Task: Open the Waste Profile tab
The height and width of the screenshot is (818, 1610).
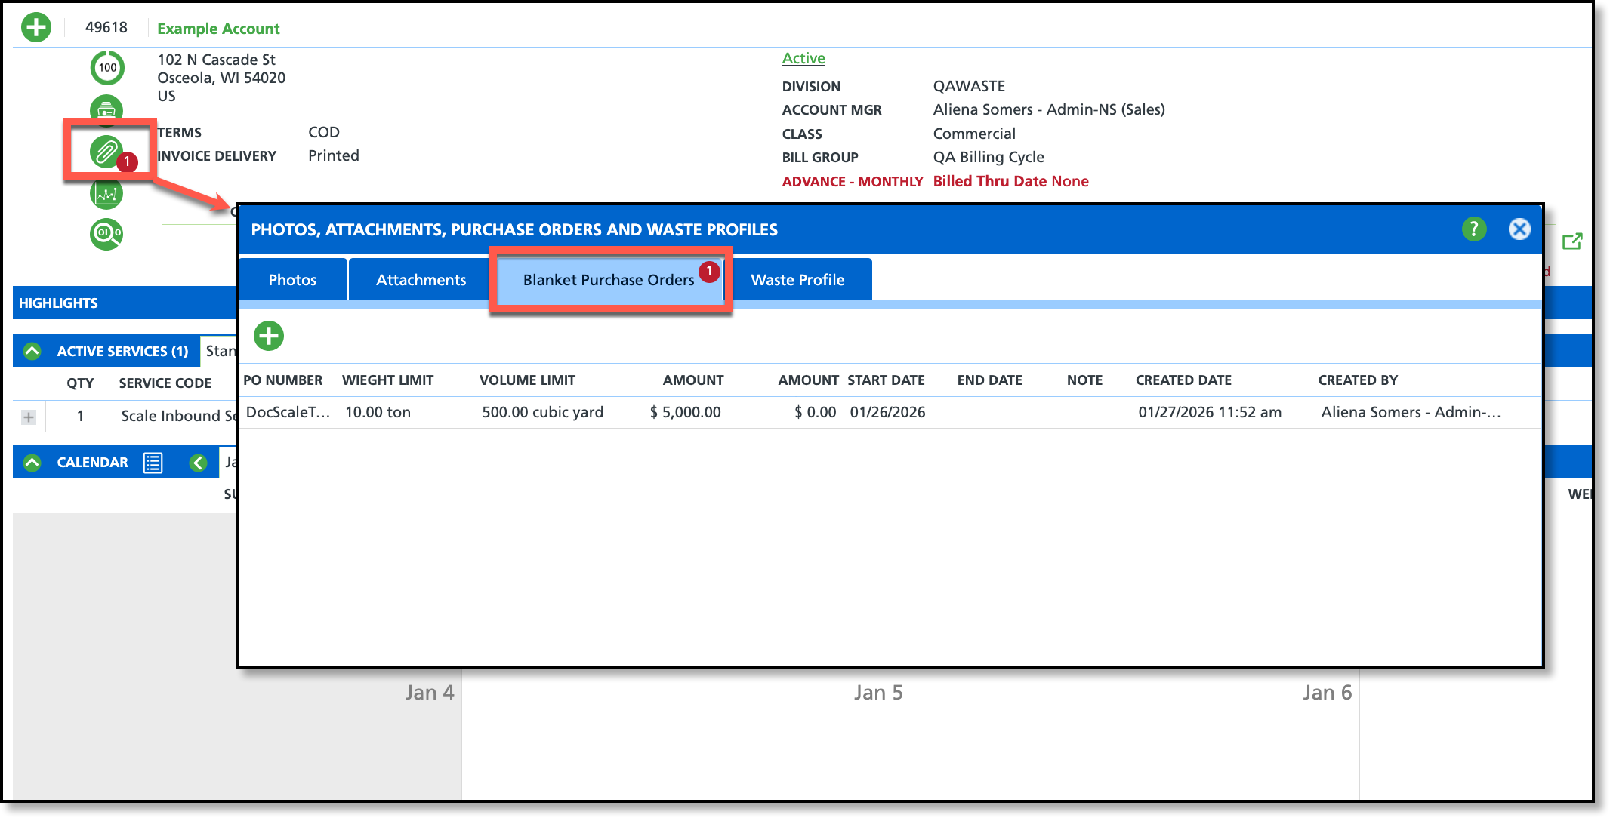Action: [797, 280]
